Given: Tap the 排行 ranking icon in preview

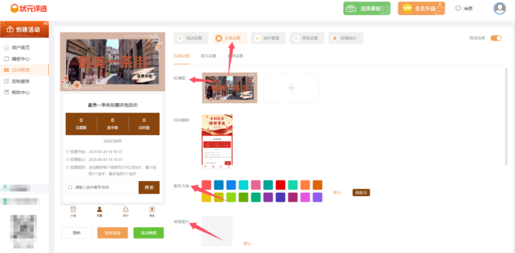Looking at the screenshot, I should click(126, 210).
